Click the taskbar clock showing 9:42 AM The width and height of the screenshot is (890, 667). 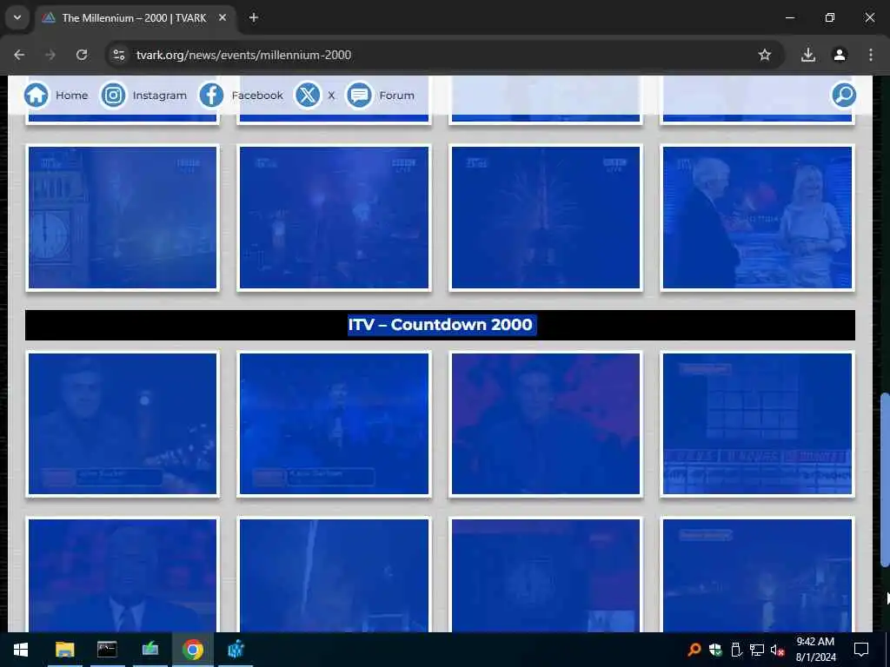[x=815, y=650]
